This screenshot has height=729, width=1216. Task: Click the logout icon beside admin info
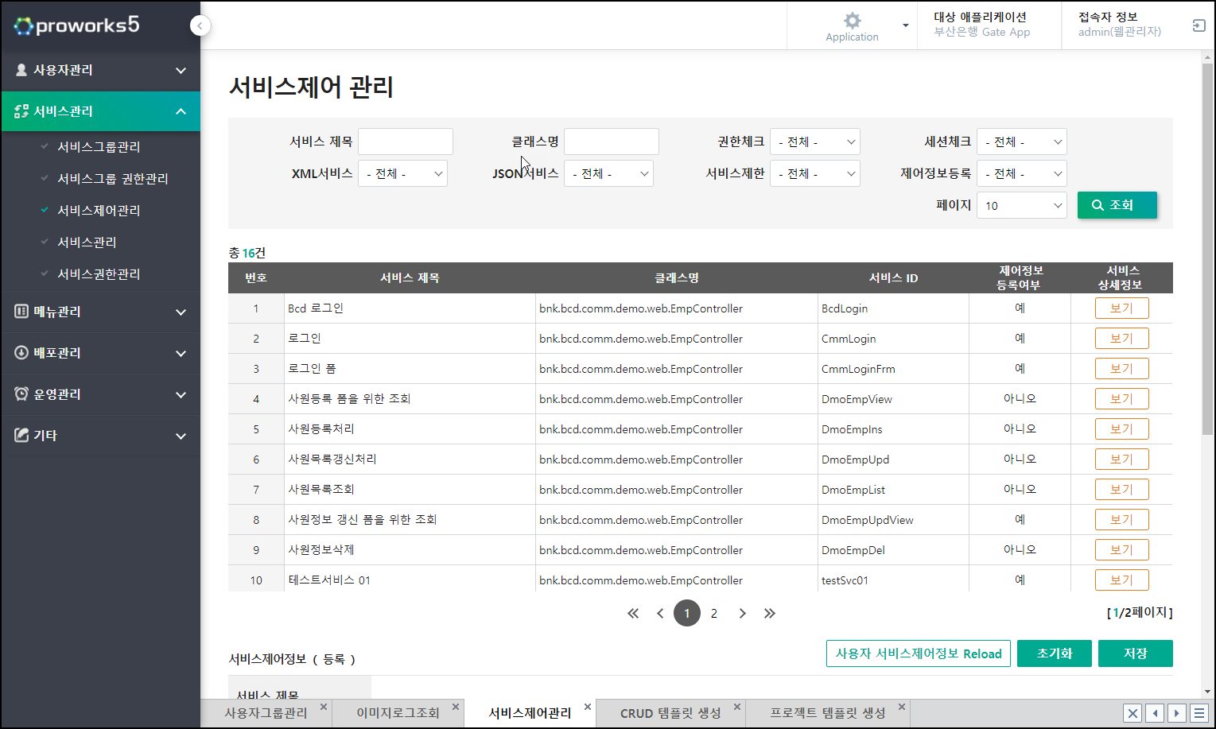[x=1199, y=26]
